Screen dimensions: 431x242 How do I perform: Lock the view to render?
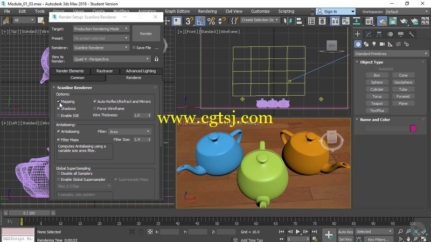click(156, 59)
